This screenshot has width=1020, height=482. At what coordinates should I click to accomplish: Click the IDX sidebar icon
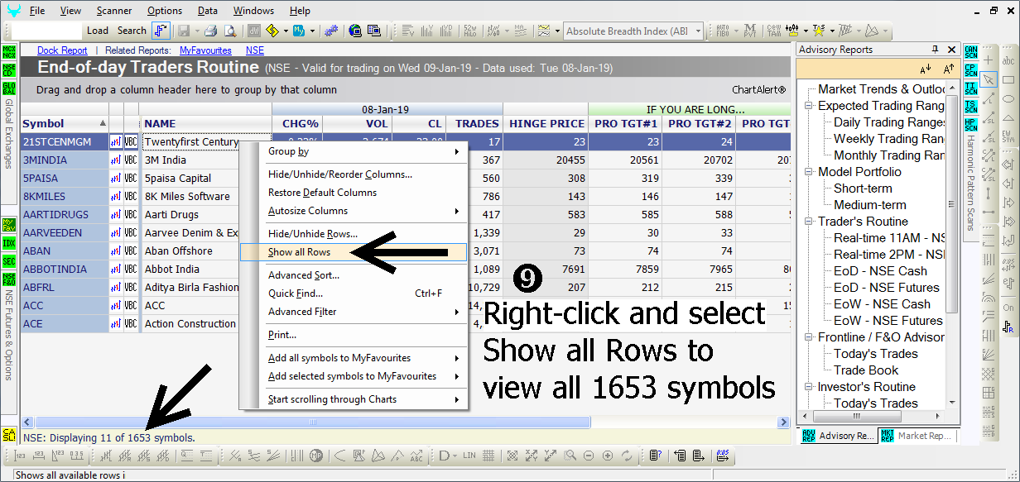pyautogui.click(x=9, y=244)
